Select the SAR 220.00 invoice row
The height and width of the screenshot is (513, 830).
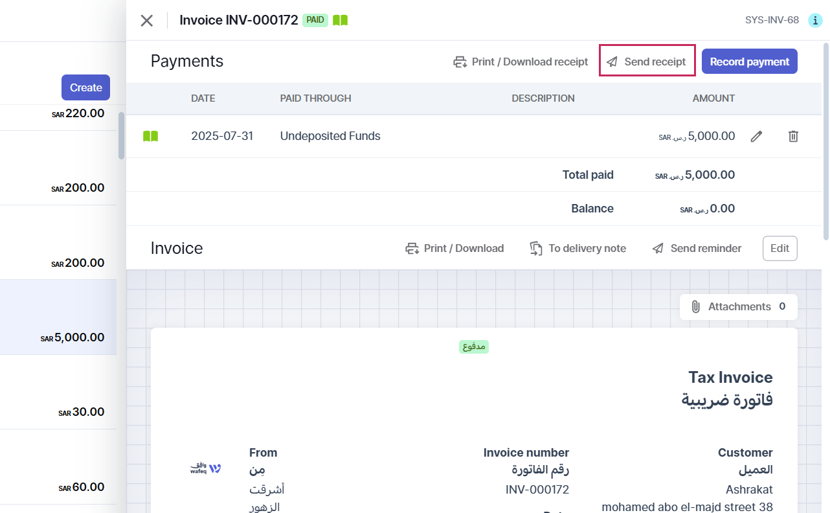click(x=58, y=115)
